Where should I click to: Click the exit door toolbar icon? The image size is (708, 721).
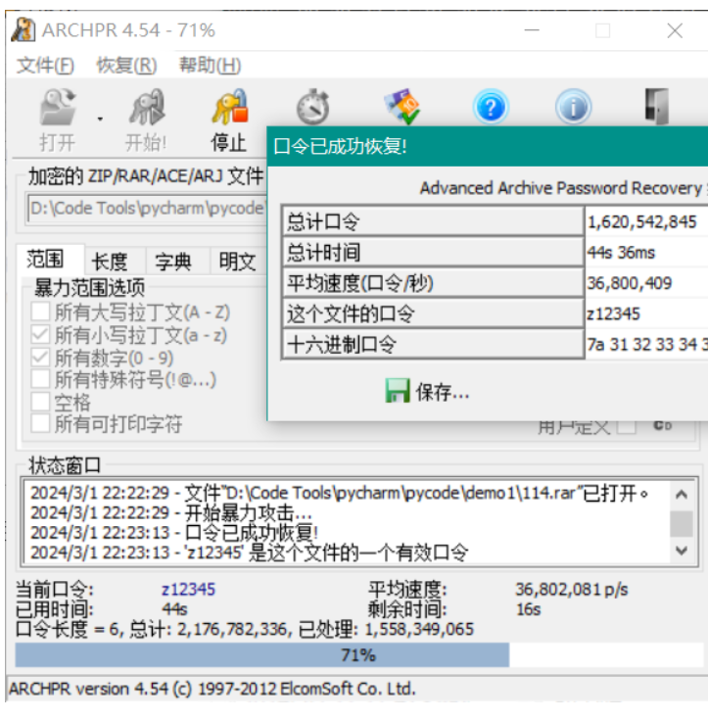click(x=656, y=108)
